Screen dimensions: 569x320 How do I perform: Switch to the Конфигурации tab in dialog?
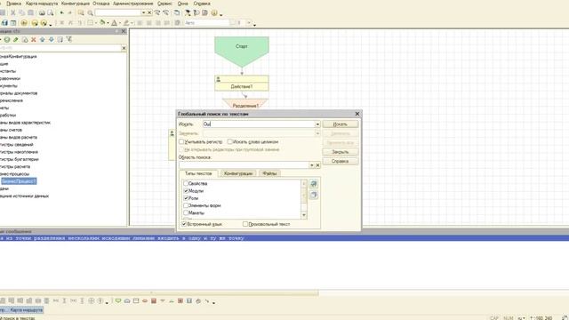238,173
